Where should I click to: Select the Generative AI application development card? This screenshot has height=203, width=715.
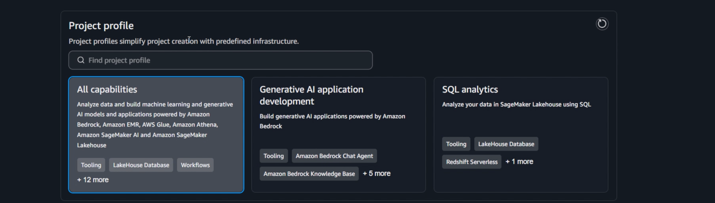click(338, 135)
